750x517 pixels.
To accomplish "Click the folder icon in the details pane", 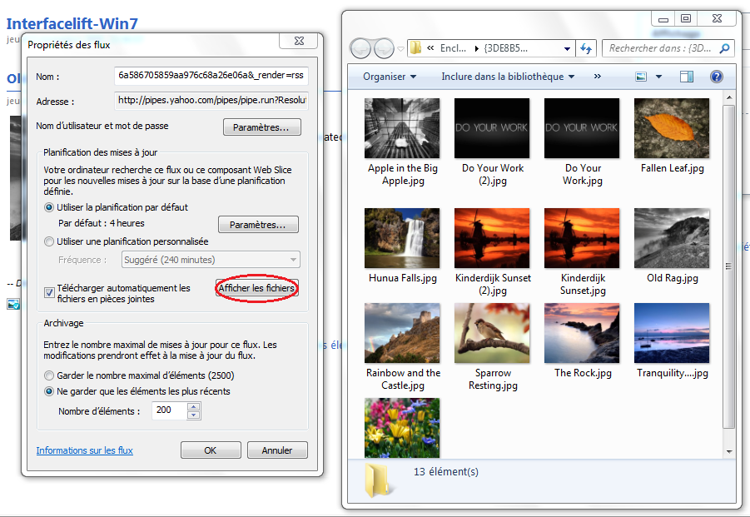I will coord(380,480).
